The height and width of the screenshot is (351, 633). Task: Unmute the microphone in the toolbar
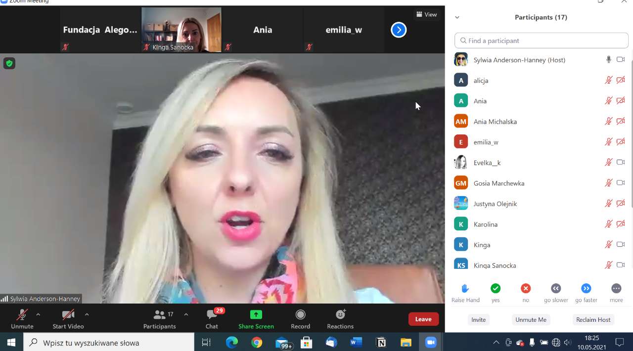tap(22, 315)
